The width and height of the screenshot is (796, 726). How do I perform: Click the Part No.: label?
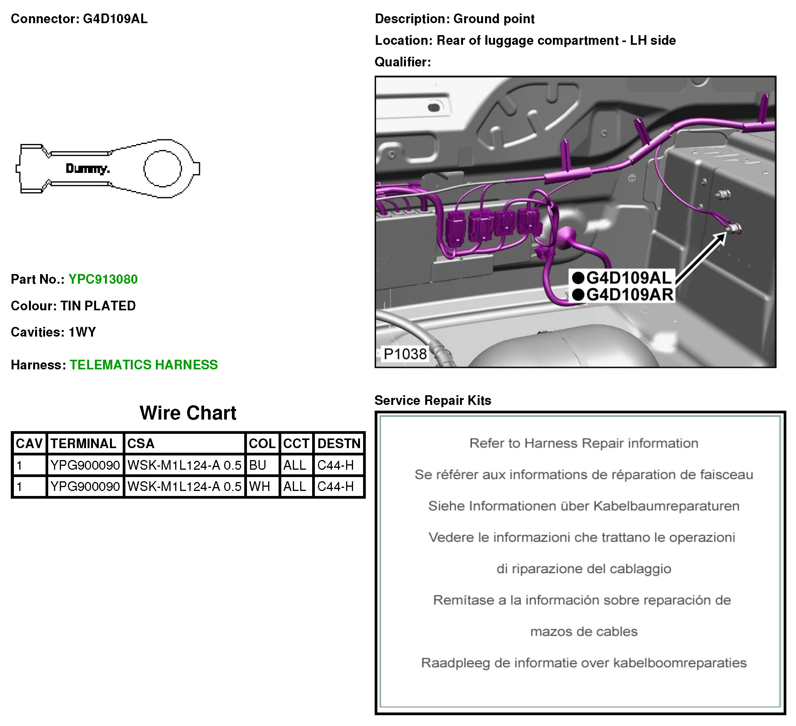point(37,279)
